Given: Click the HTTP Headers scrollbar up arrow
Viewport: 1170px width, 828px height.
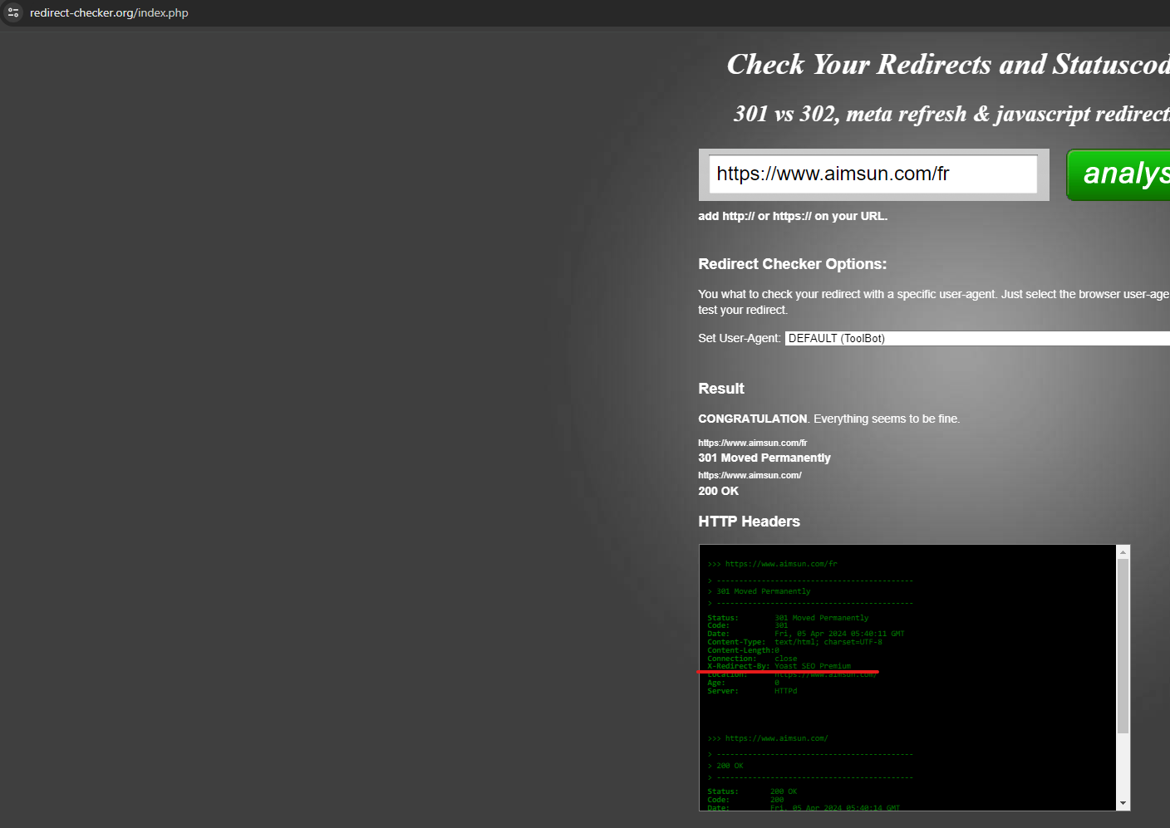Looking at the screenshot, I should tap(1123, 552).
